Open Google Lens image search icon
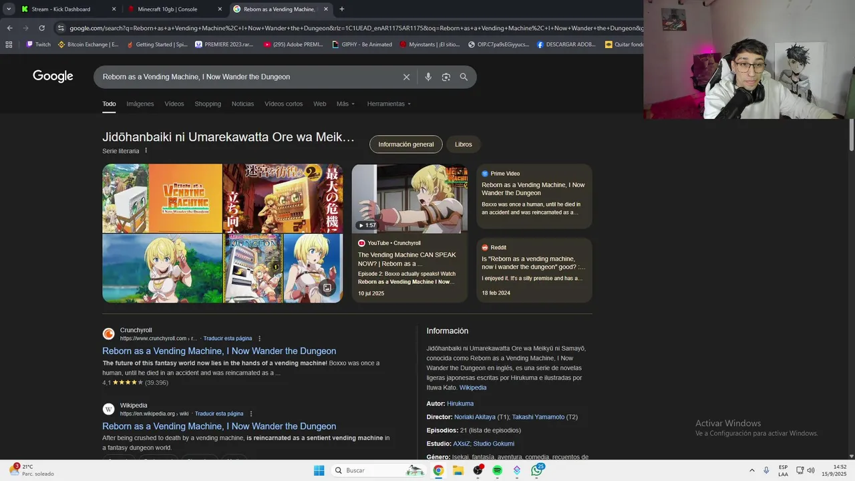This screenshot has width=855, height=481. click(446, 77)
